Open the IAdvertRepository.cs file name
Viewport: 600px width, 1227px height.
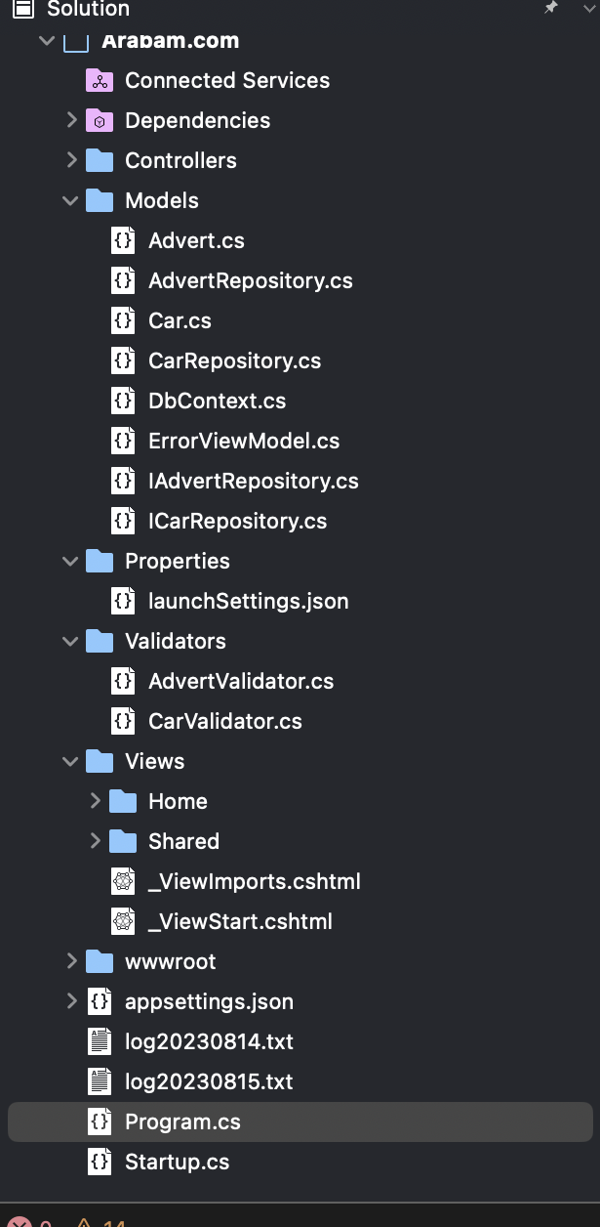tap(254, 481)
